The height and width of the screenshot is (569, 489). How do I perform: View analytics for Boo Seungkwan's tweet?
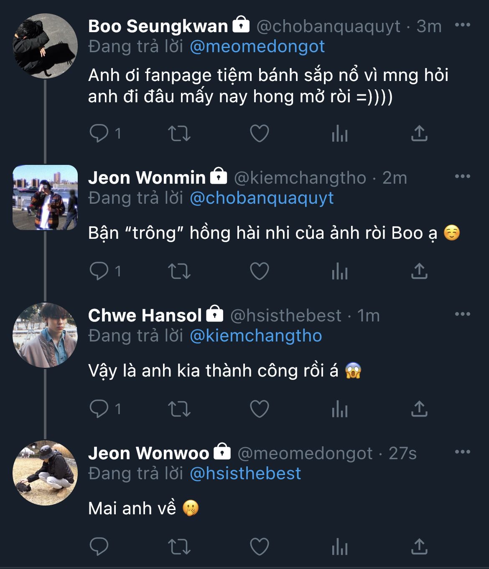tap(339, 134)
